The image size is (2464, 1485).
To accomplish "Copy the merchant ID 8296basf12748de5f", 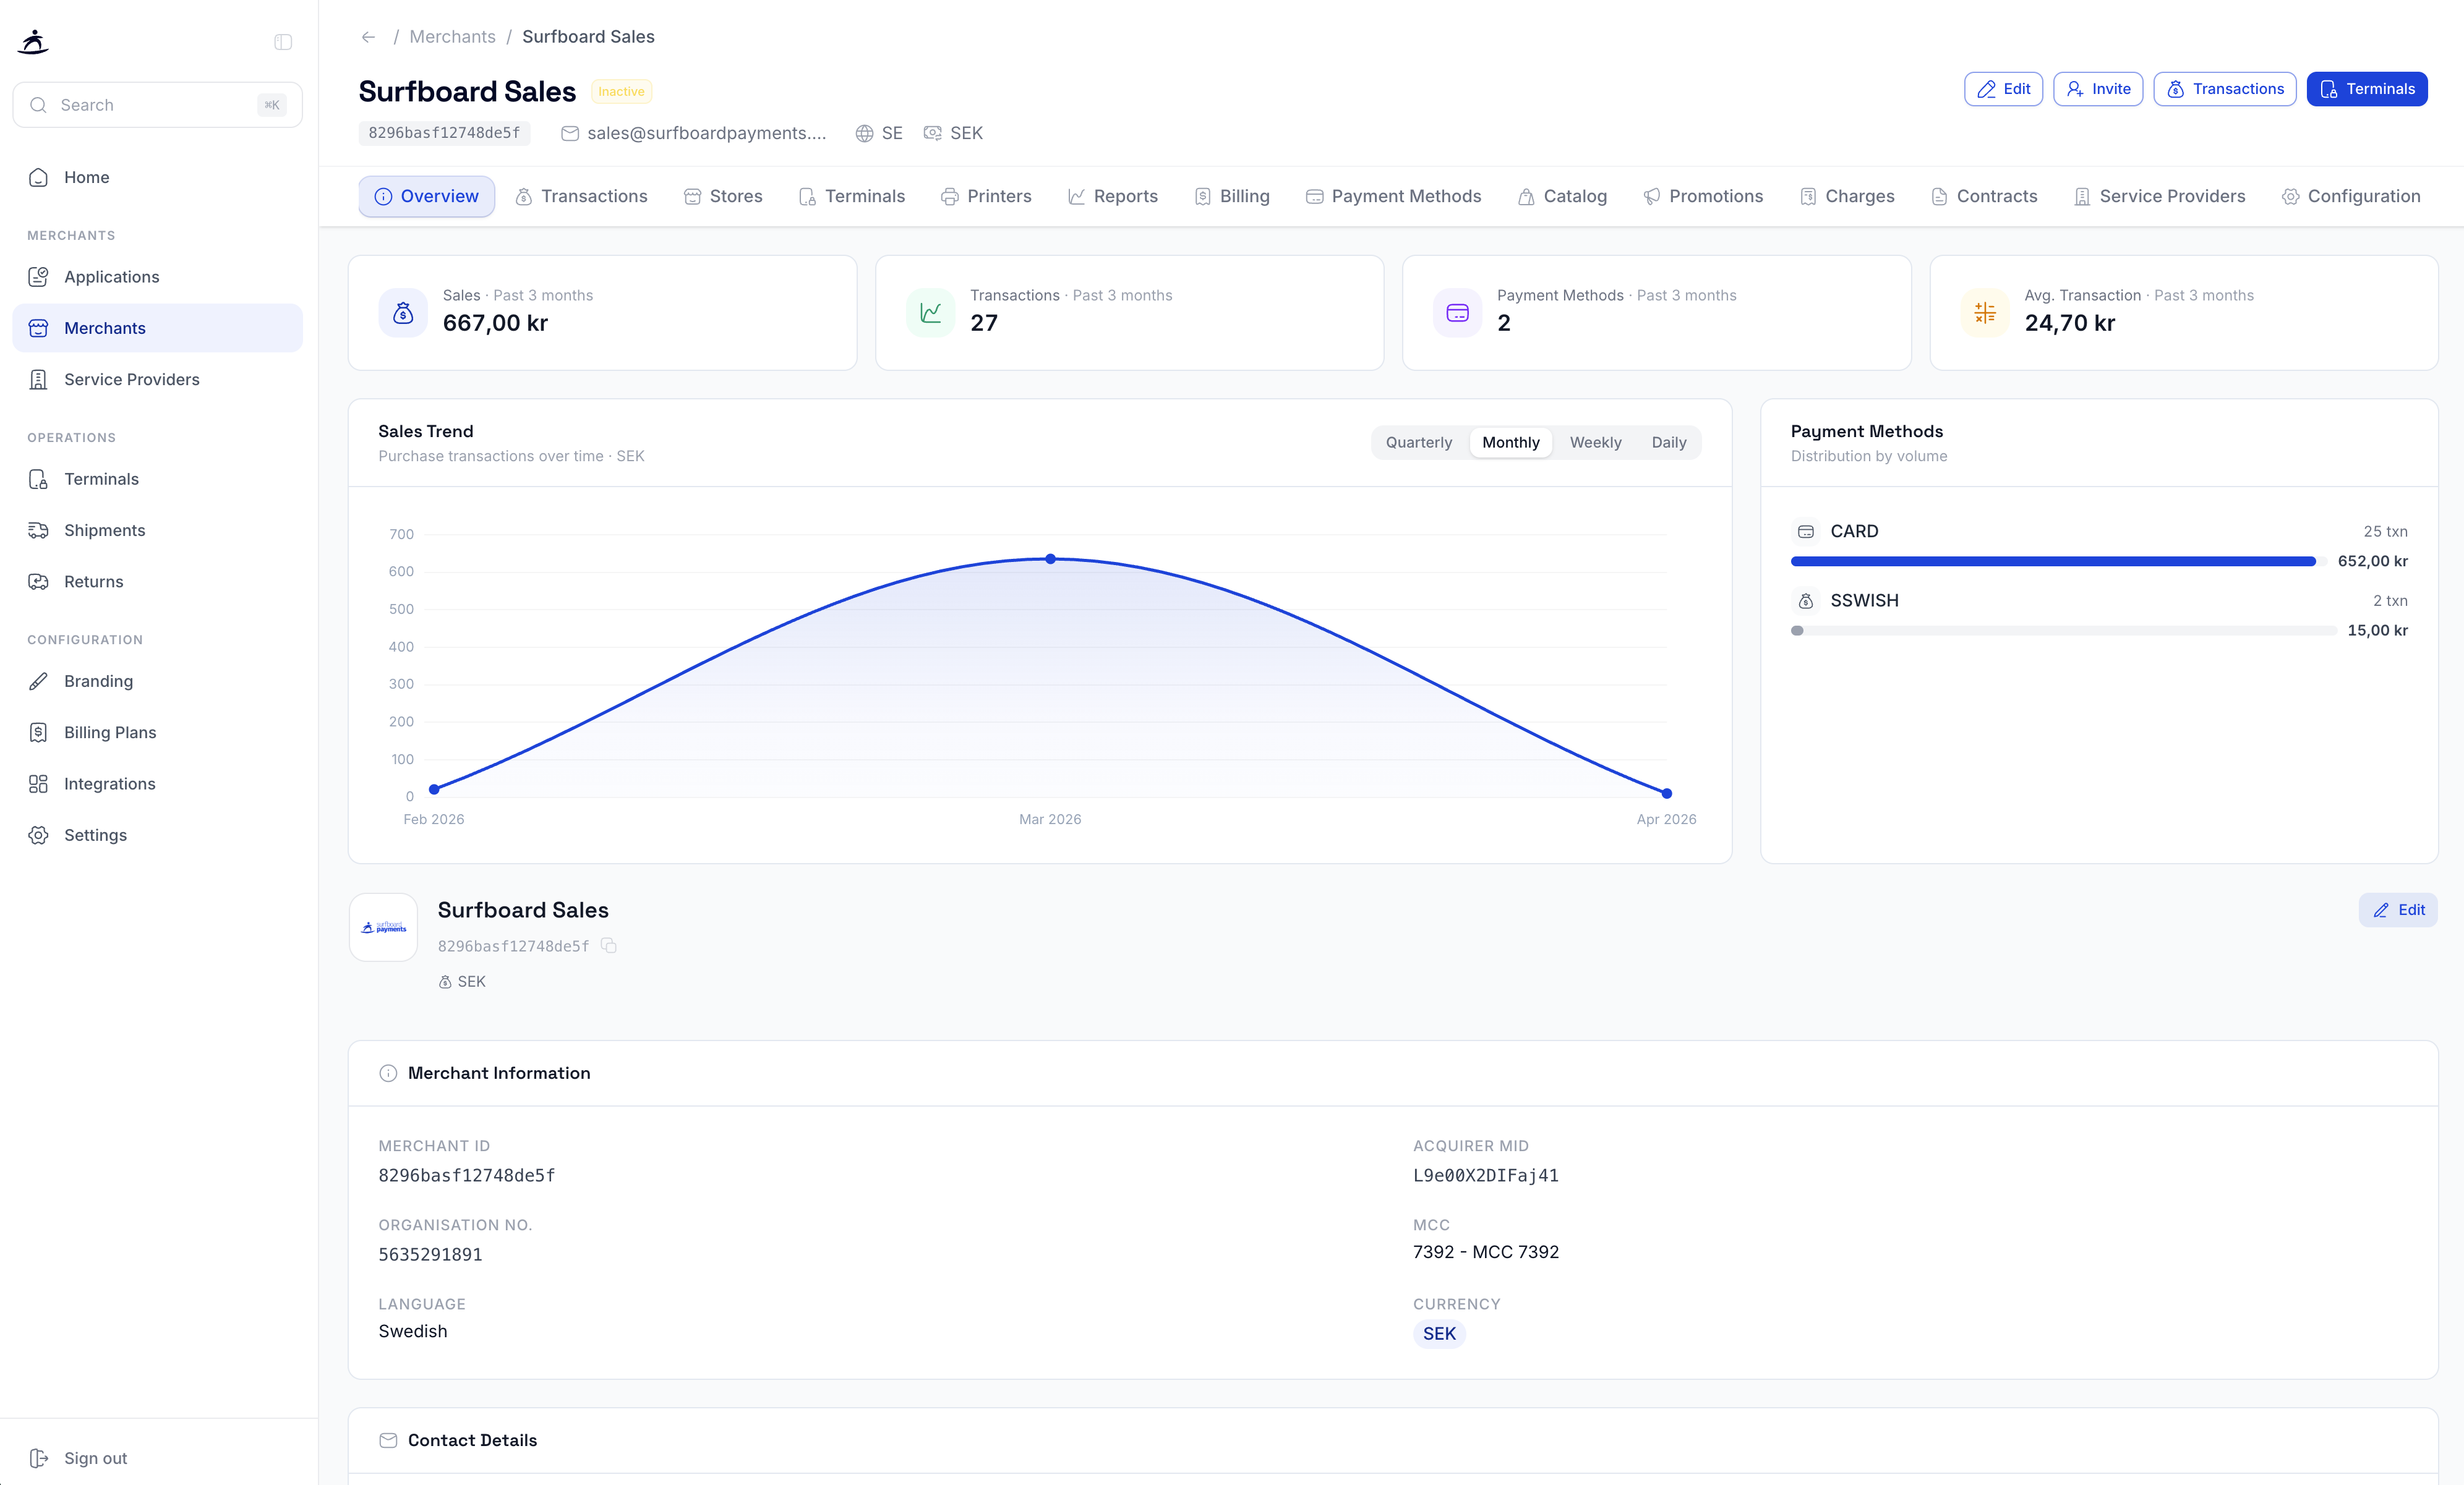I will click(609, 947).
